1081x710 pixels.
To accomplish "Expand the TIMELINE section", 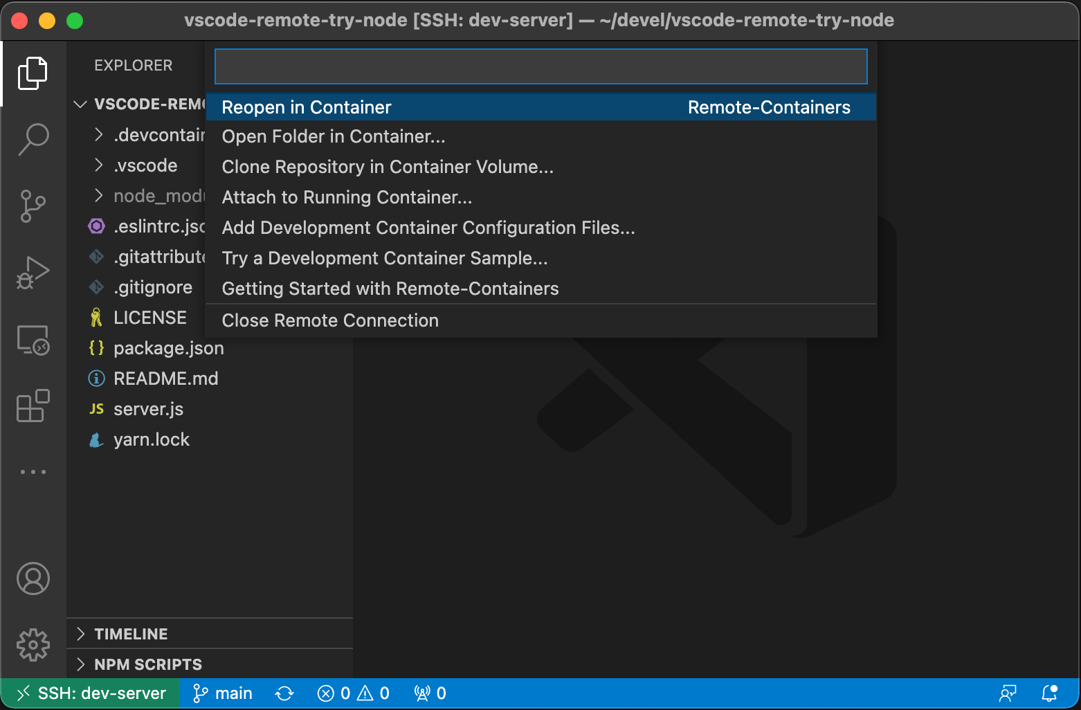I will tap(131, 634).
